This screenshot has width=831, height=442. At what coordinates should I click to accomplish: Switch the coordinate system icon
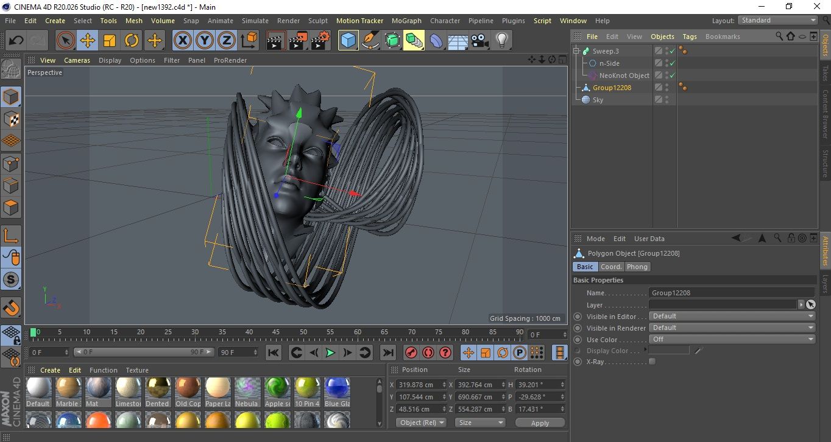(249, 41)
